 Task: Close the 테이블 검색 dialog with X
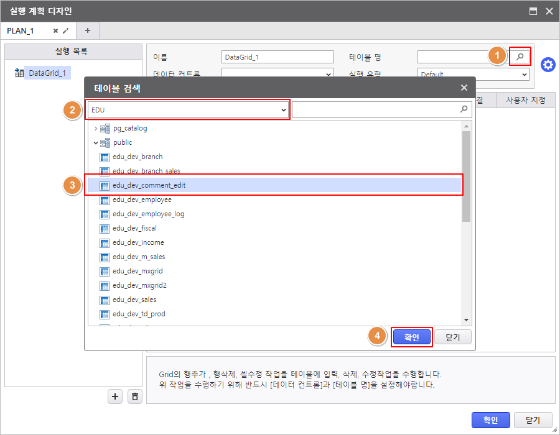[x=464, y=88]
